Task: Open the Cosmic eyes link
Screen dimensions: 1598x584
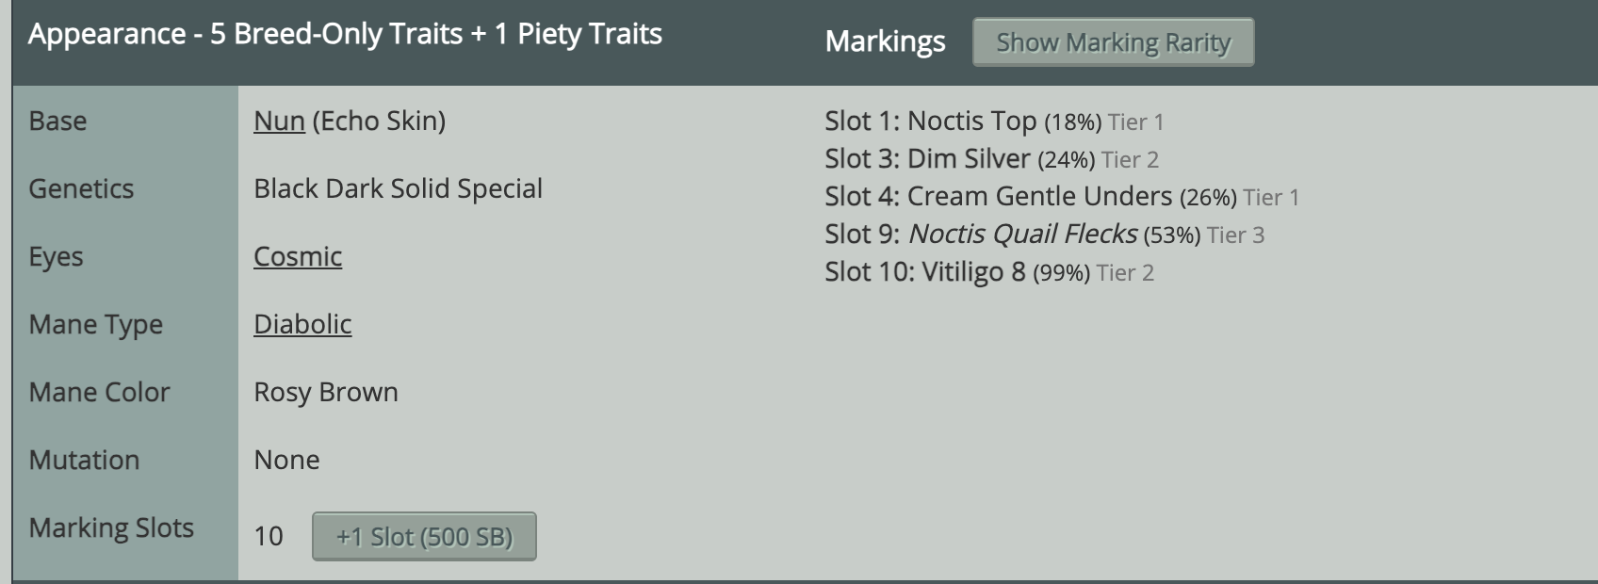Action: (x=298, y=256)
